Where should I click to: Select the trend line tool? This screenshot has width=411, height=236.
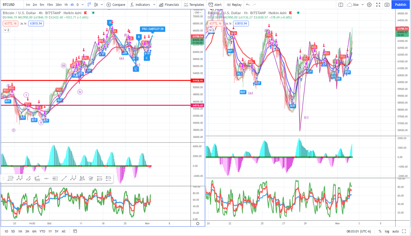[64, 179]
